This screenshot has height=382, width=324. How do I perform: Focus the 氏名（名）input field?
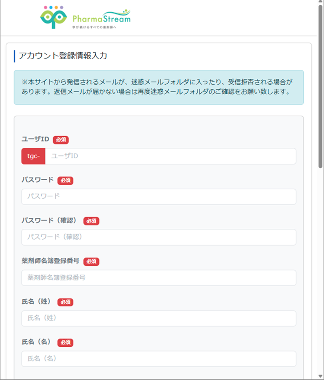pos(158,358)
